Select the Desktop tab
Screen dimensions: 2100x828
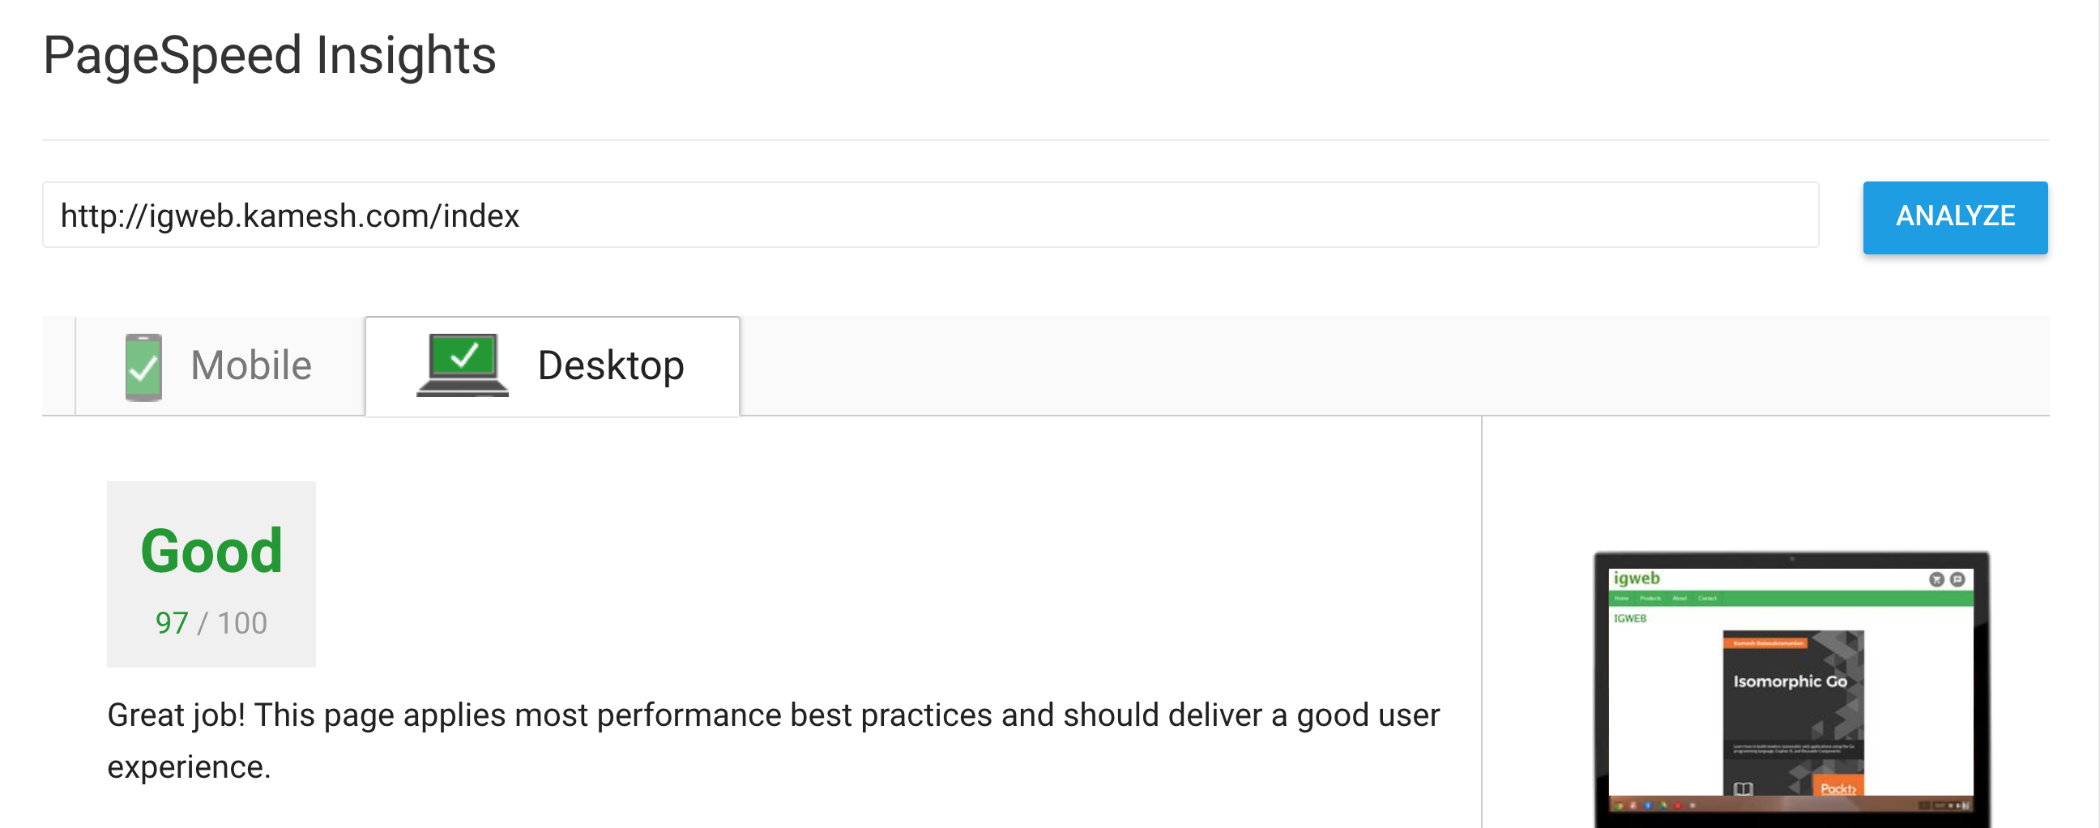pyautogui.click(x=553, y=366)
